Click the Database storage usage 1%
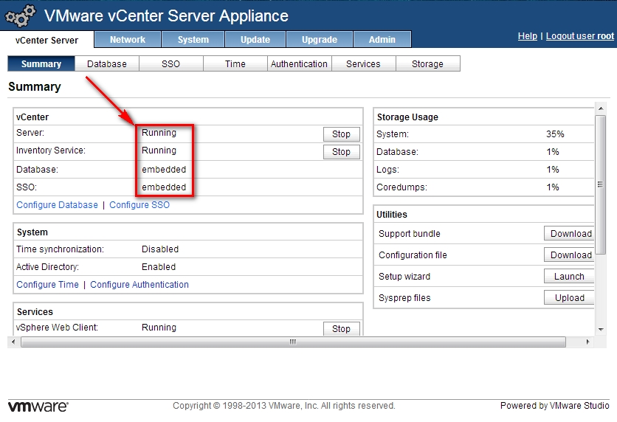617x422 pixels. coord(553,152)
